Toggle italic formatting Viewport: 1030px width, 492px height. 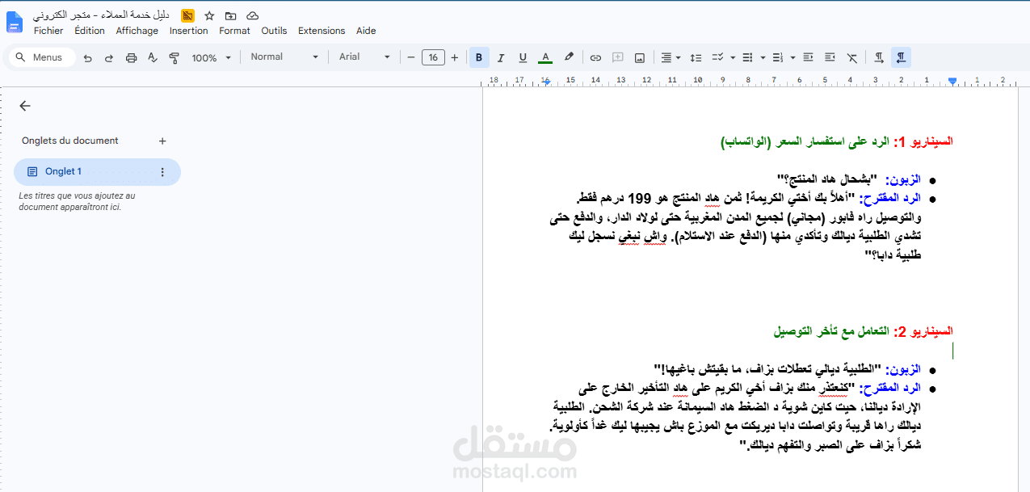[x=501, y=57]
